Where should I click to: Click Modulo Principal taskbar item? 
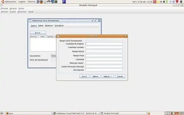(x=123, y=113)
